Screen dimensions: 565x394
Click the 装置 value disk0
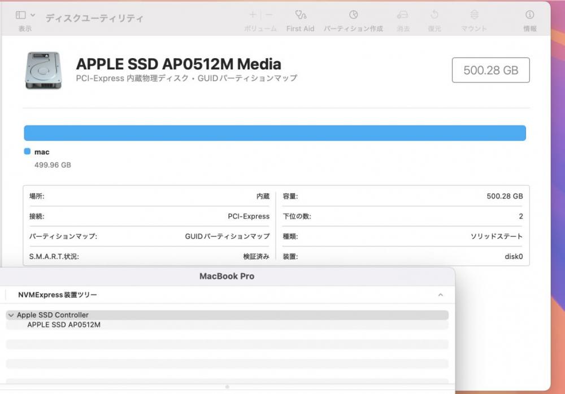click(x=514, y=256)
